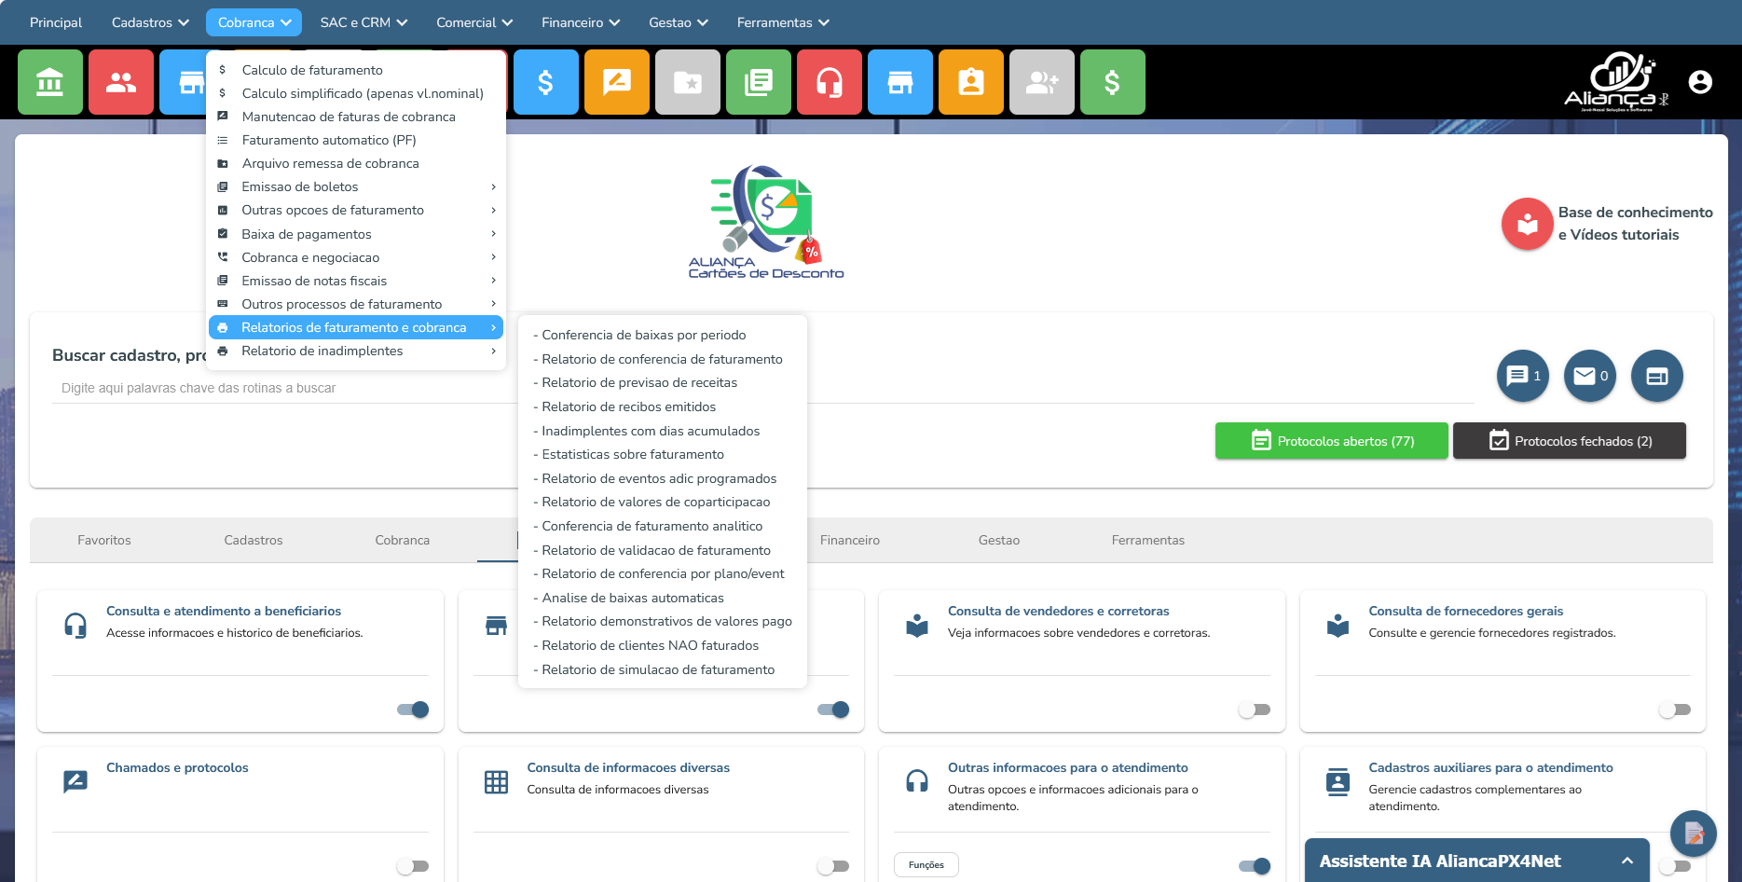Expand Baixa de pagamentos submenu
Screen dimensions: 1742x882
pyautogui.click(x=356, y=234)
